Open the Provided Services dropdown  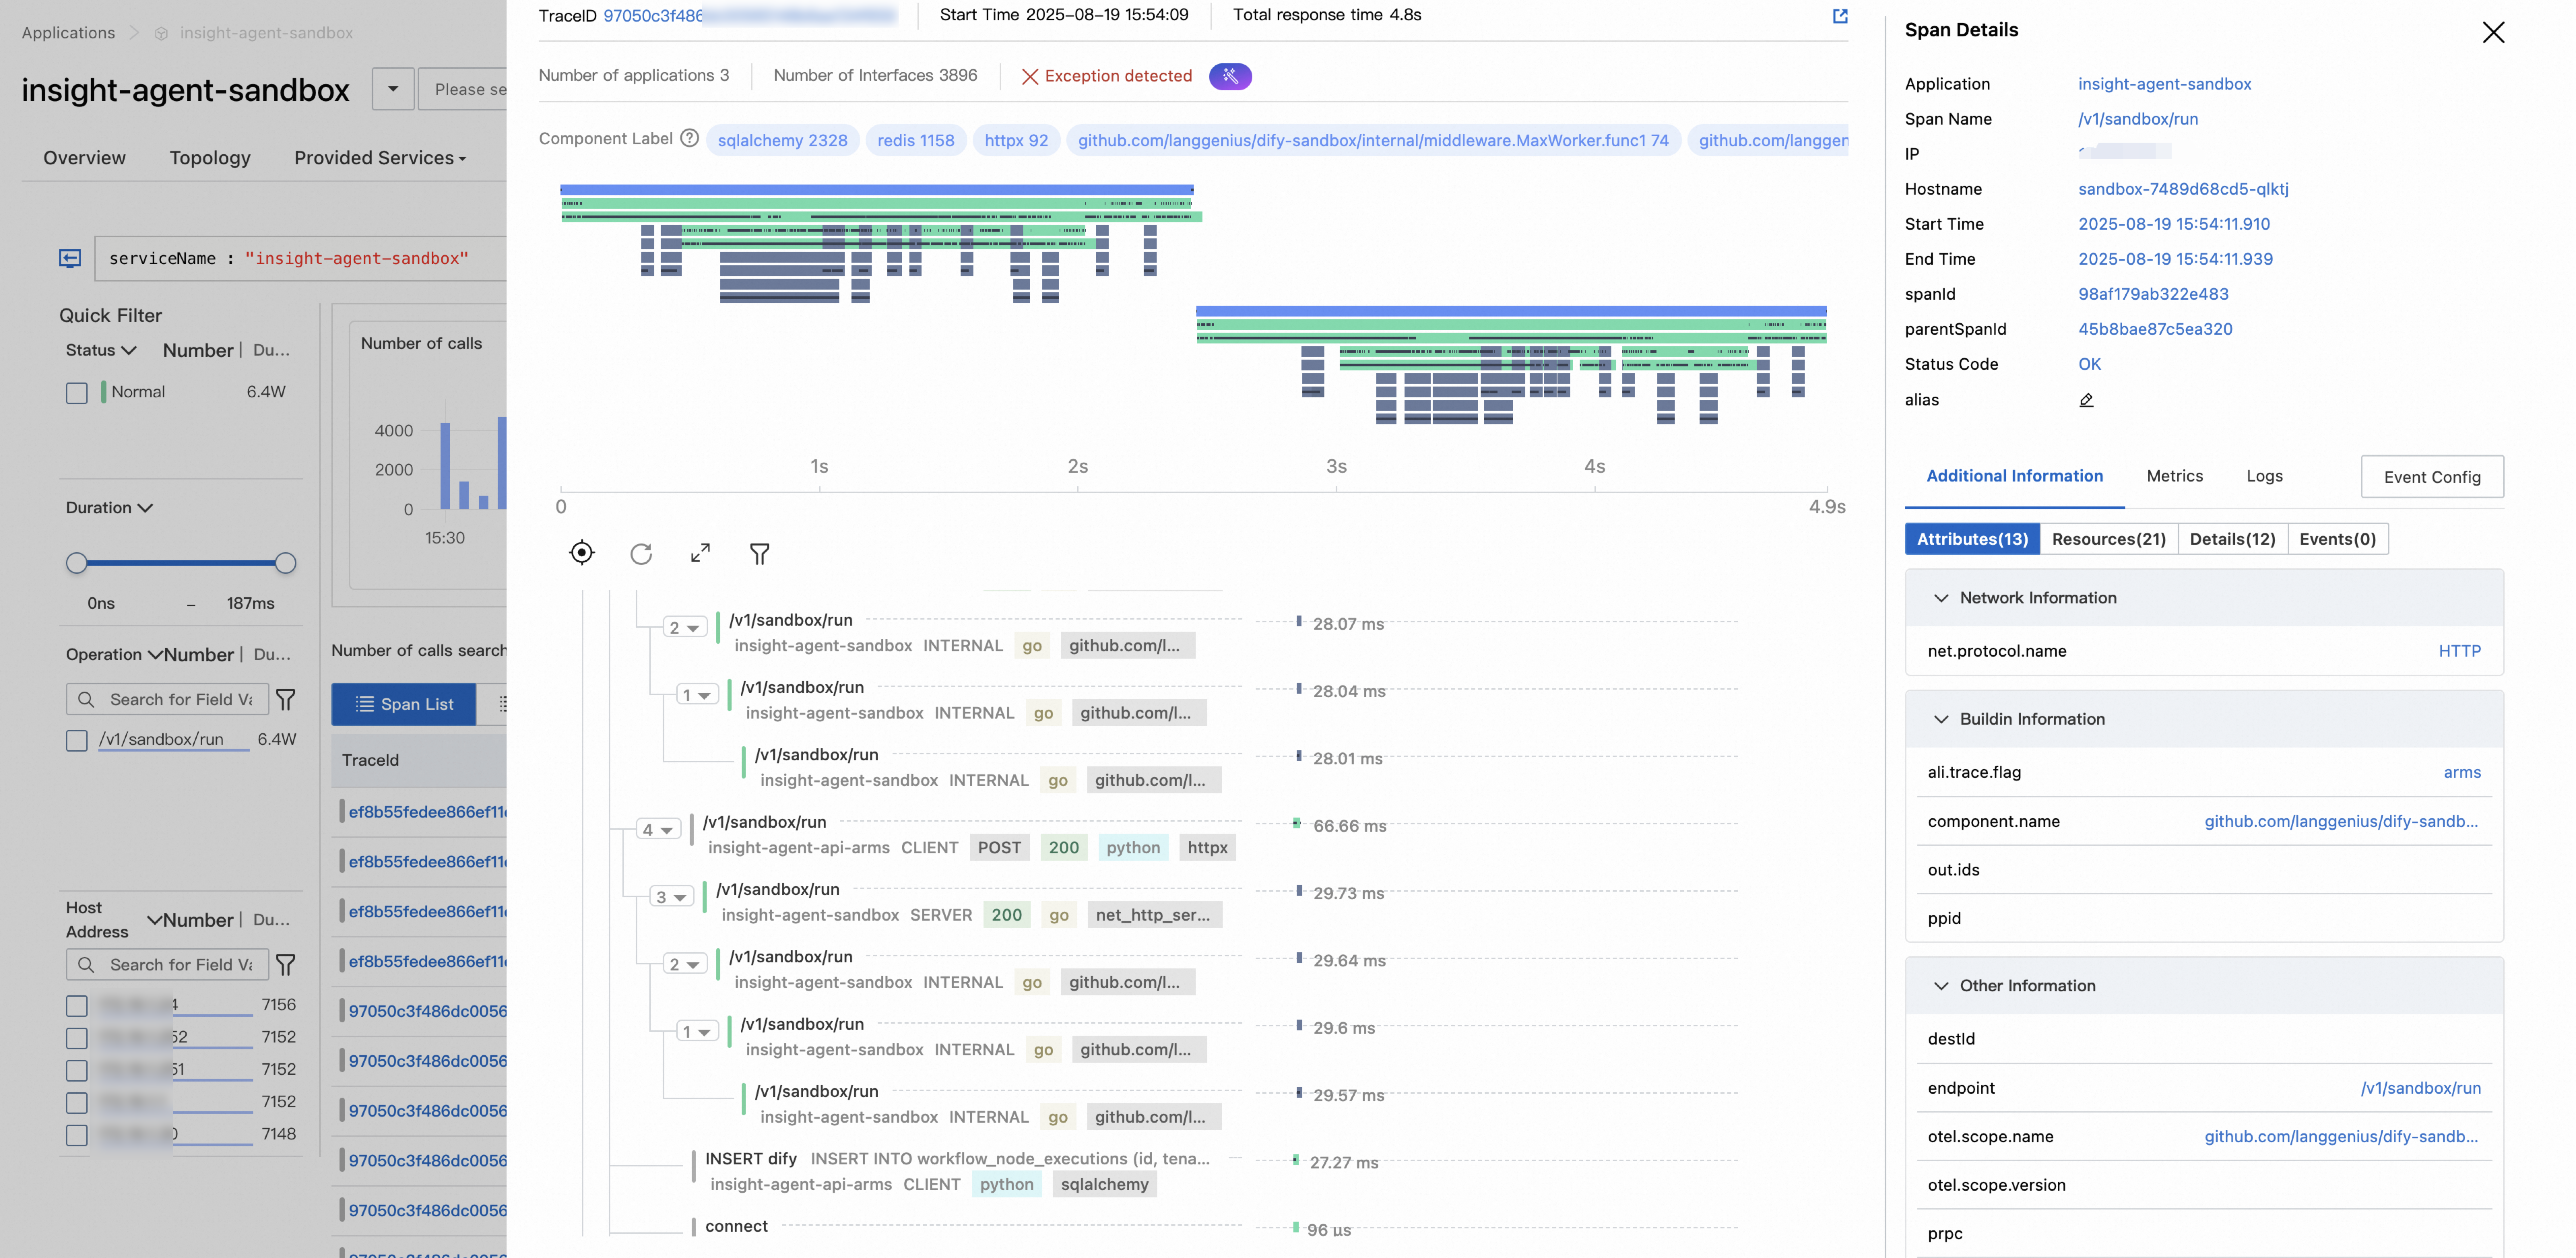[380, 158]
